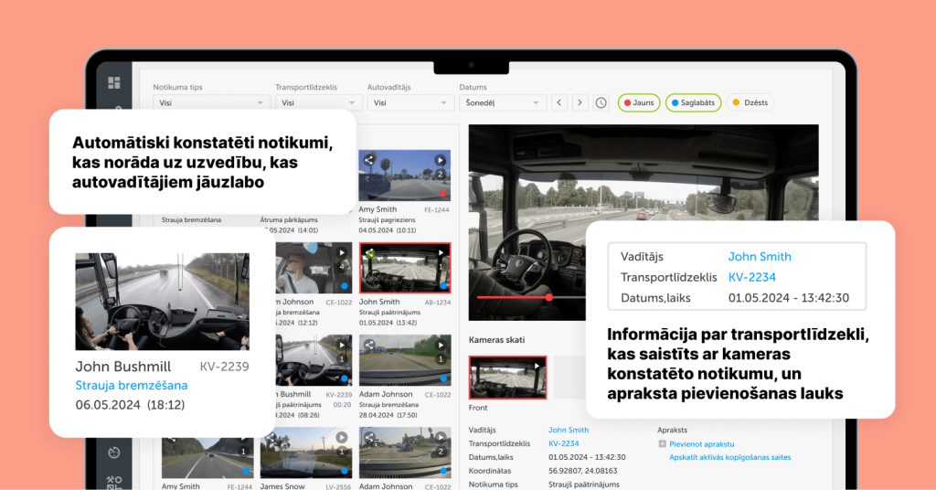Open the timer icon in the dark sidebar
The image size is (936, 490).
[x=114, y=453]
